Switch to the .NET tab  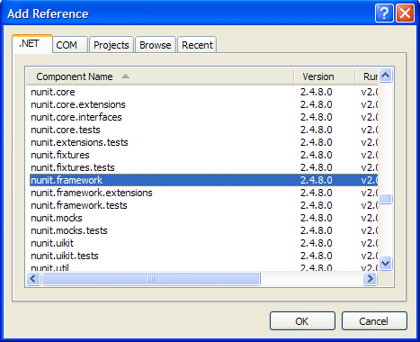click(32, 44)
